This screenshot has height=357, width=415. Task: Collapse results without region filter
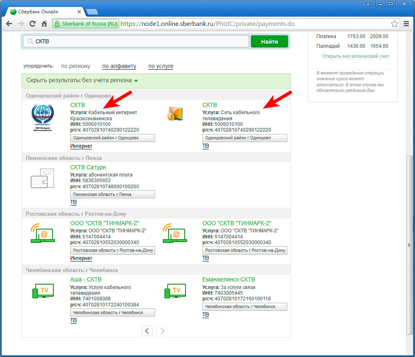[156, 81]
